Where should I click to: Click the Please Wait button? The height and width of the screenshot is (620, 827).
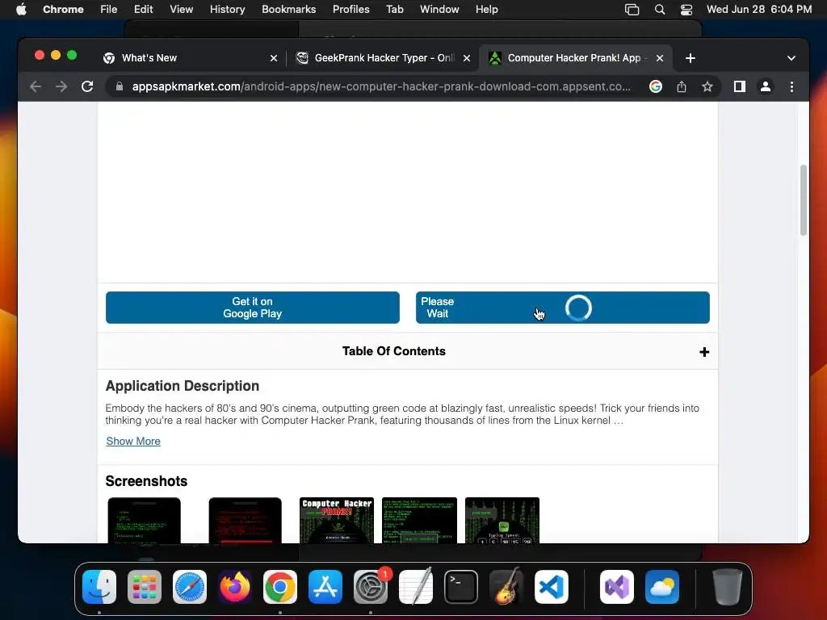563,308
